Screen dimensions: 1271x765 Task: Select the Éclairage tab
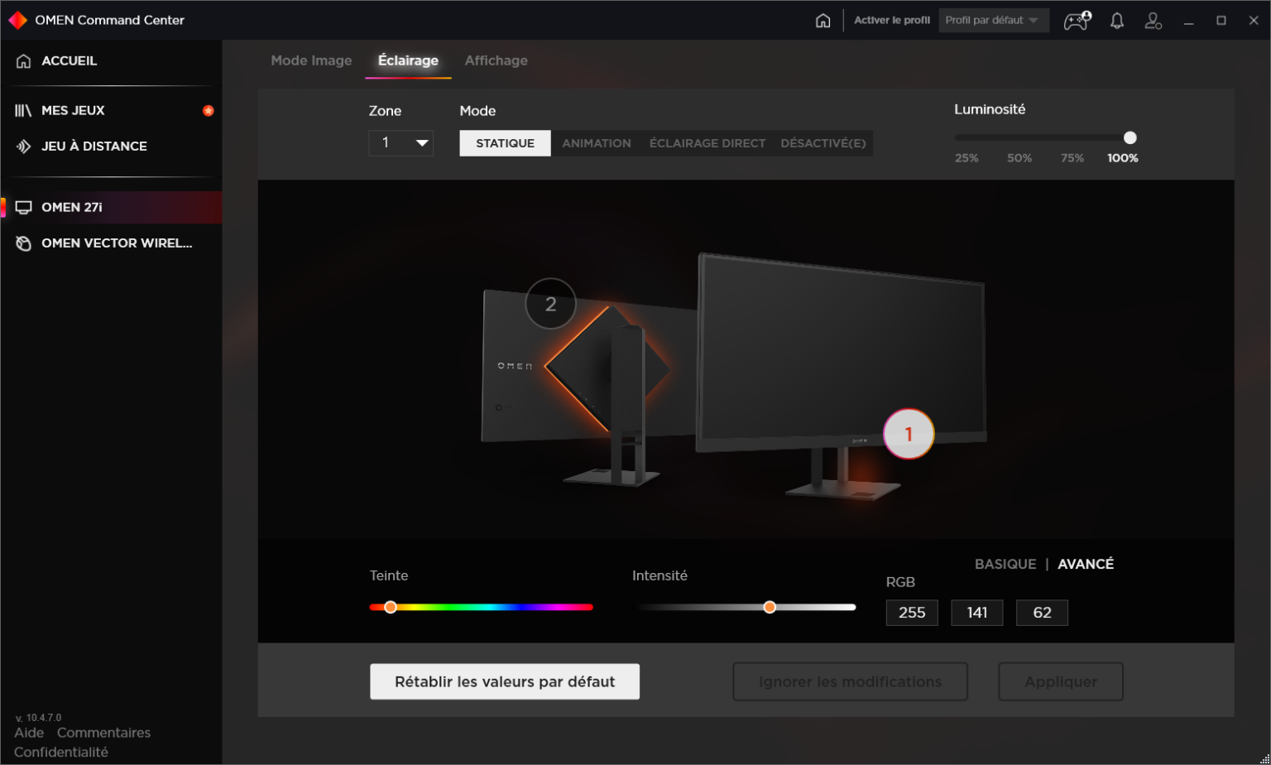pos(408,60)
